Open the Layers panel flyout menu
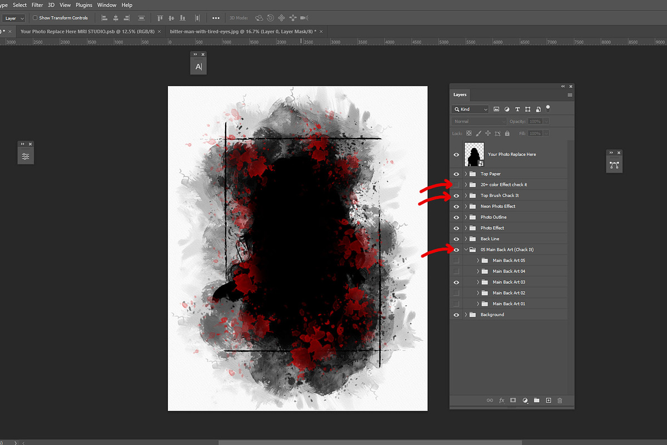667x445 pixels. (570, 95)
